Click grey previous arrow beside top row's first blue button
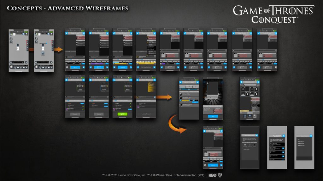Screen dimensions: 323x181 [x=67, y=67]
